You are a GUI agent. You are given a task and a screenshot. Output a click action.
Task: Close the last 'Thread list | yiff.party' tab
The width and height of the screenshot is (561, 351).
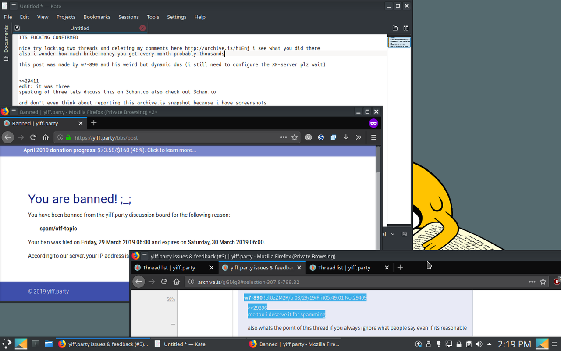(x=387, y=268)
